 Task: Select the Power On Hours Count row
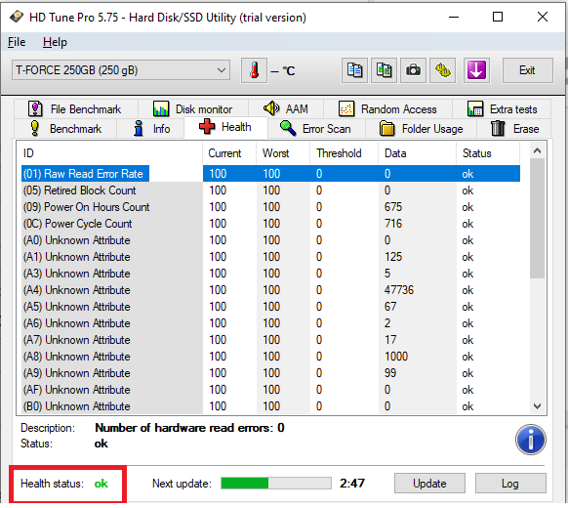pyautogui.click(x=271, y=207)
